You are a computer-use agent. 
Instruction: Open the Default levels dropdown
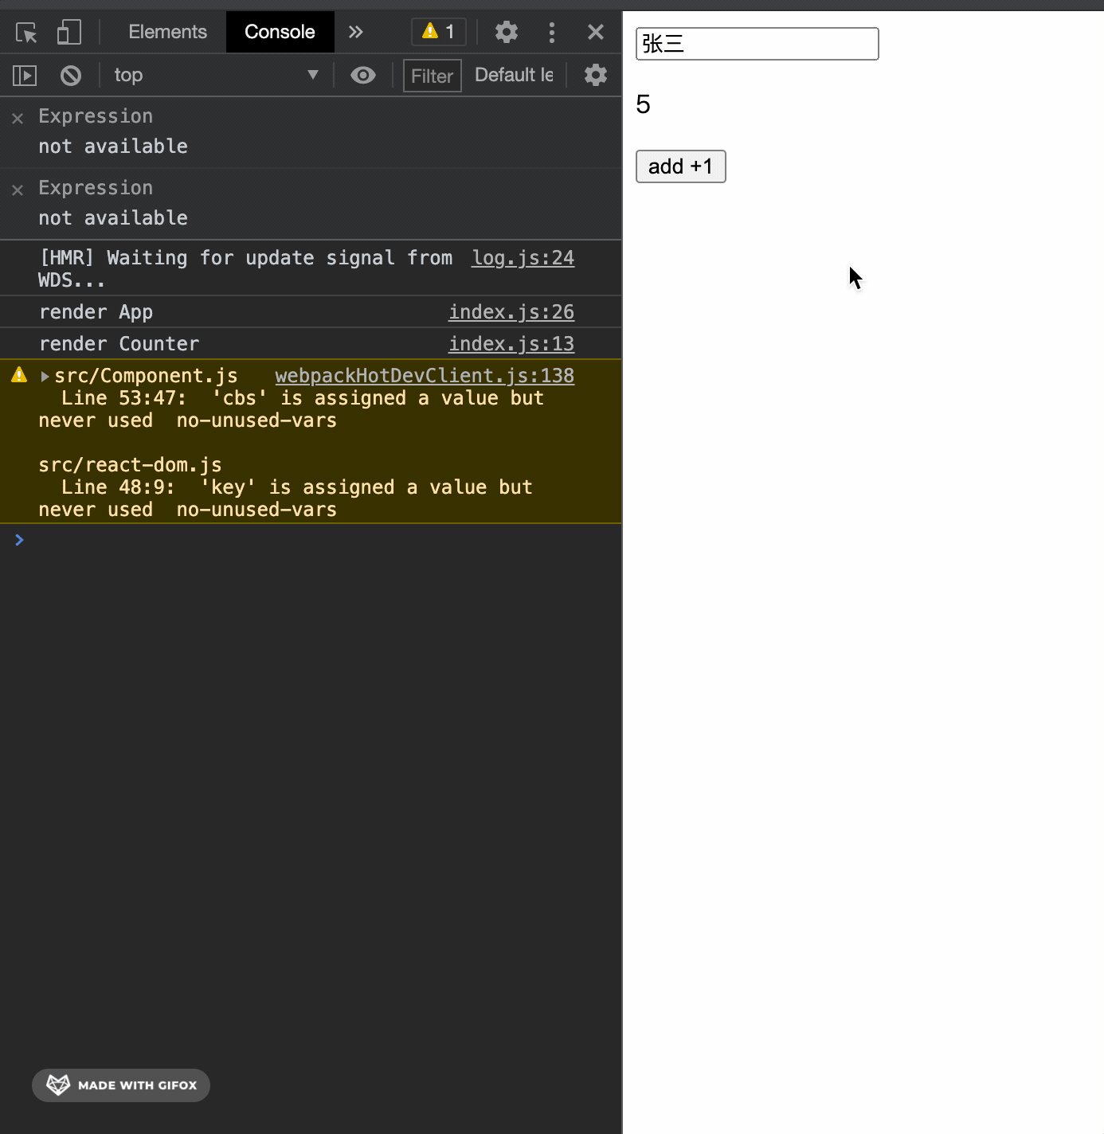pos(514,75)
